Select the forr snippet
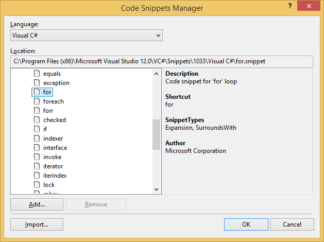The image size is (324, 242). [48, 111]
